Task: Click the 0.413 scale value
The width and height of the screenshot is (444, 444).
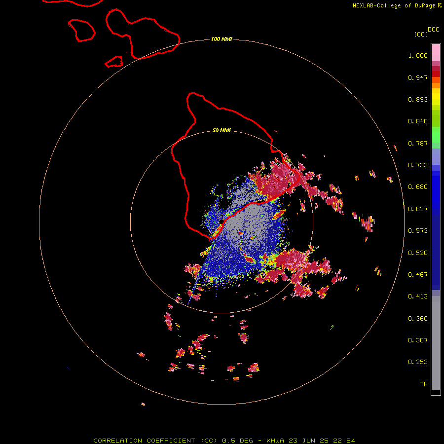Action: tap(418, 296)
